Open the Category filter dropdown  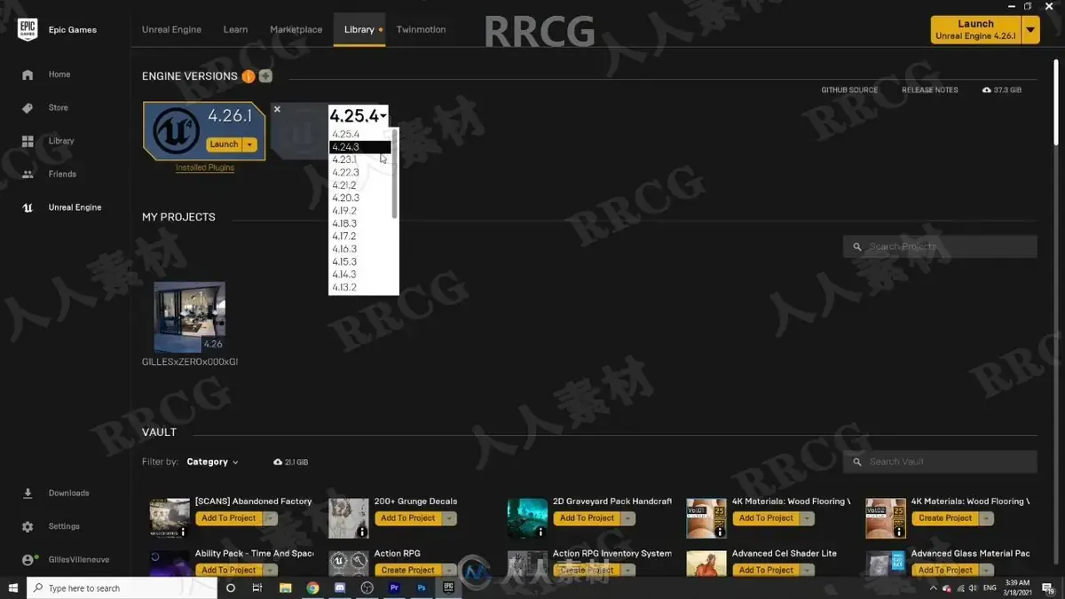[x=212, y=462]
